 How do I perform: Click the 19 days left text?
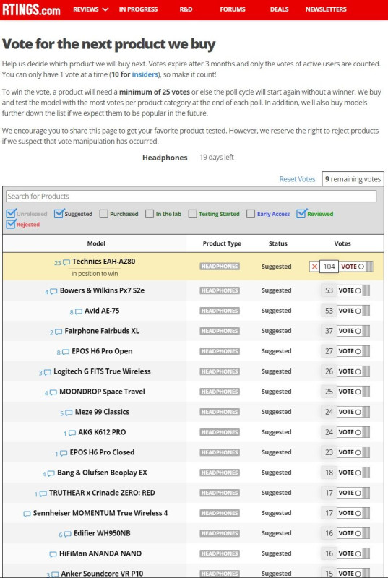coord(217,157)
